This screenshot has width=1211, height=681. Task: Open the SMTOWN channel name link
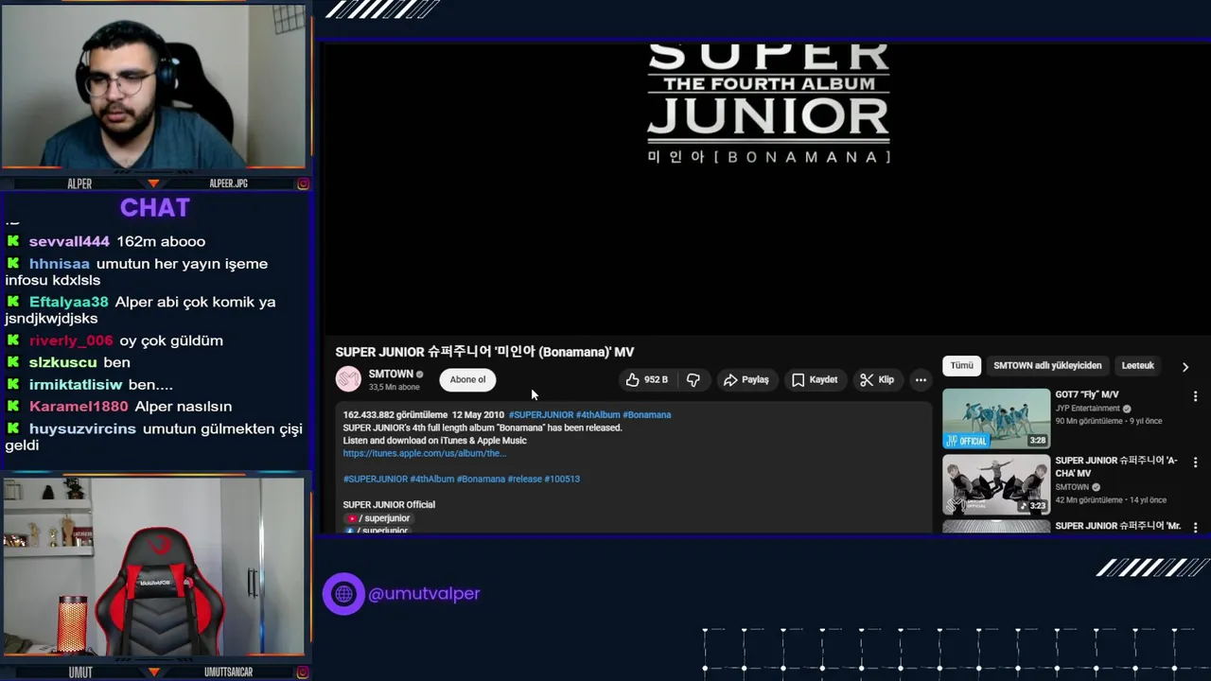[x=391, y=374]
